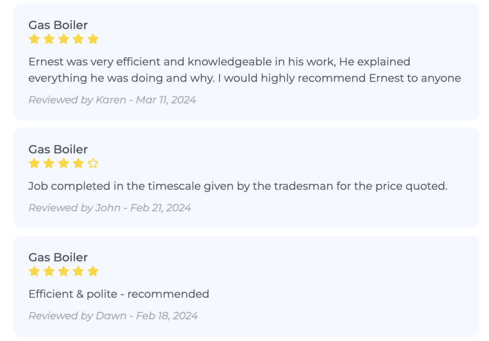Click the second star in Karen's review
The height and width of the screenshot is (341, 489).
[49, 39]
